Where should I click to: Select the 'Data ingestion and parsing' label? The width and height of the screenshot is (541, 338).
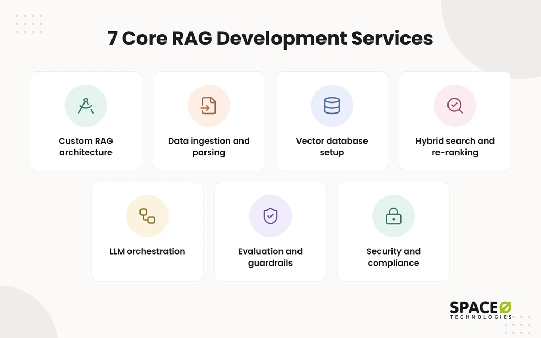coord(209,147)
